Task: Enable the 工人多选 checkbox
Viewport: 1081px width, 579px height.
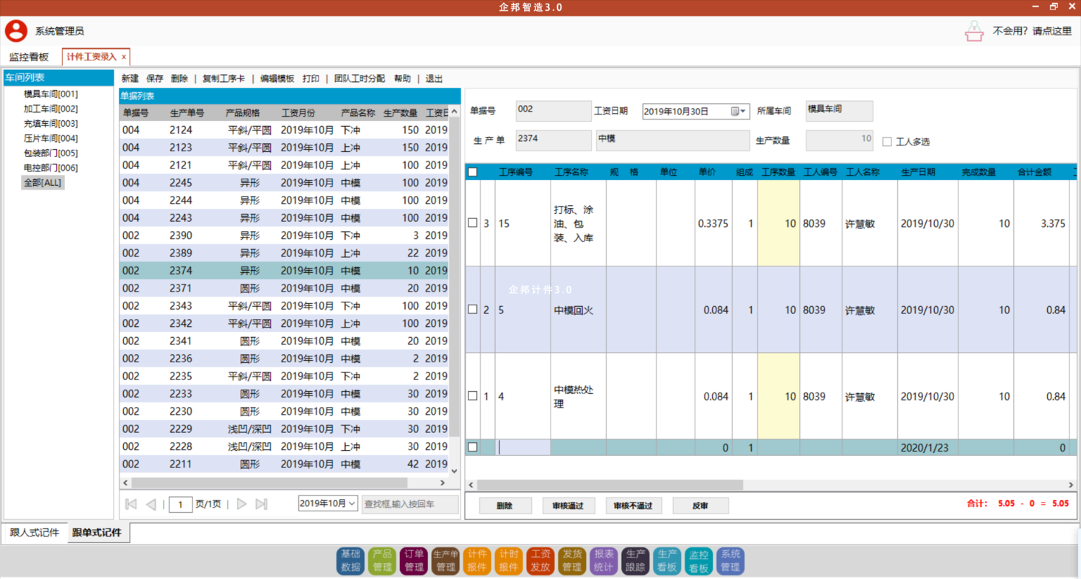Action: point(887,142)
